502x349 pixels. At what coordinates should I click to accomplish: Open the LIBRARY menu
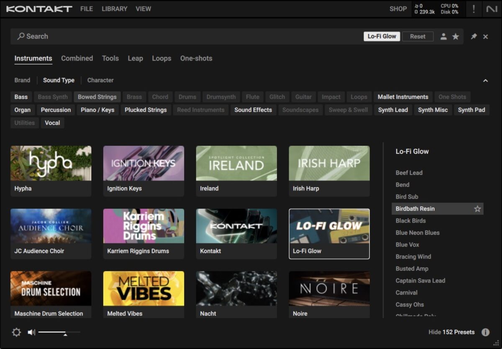pyautogui.click(x=114, y=9)
